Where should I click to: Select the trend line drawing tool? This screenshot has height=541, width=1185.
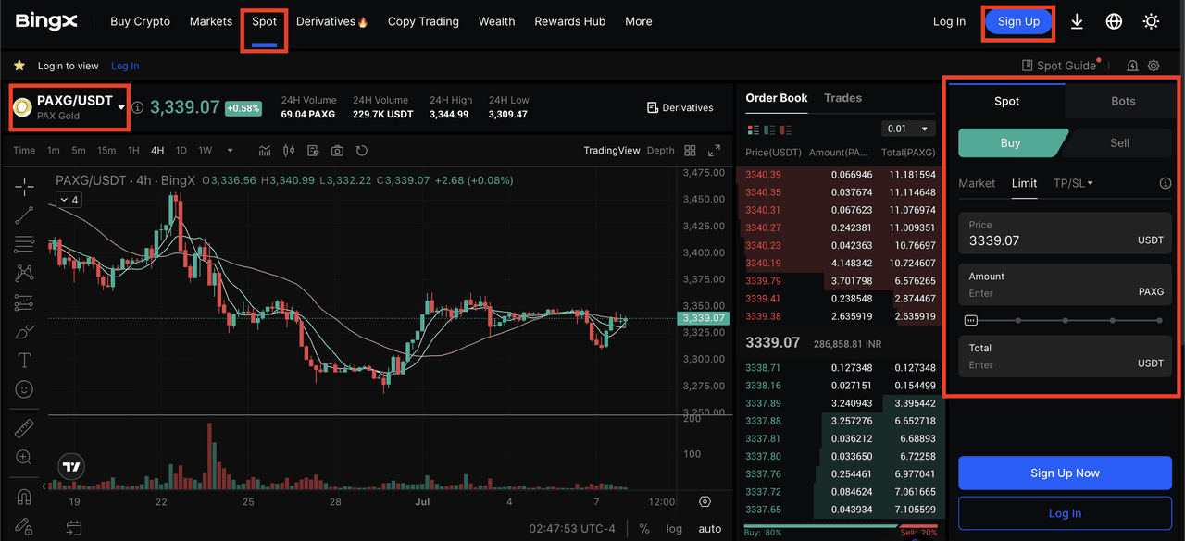point(24,215)
